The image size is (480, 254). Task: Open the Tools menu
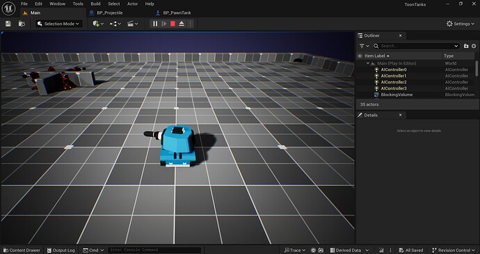[78, 3]
